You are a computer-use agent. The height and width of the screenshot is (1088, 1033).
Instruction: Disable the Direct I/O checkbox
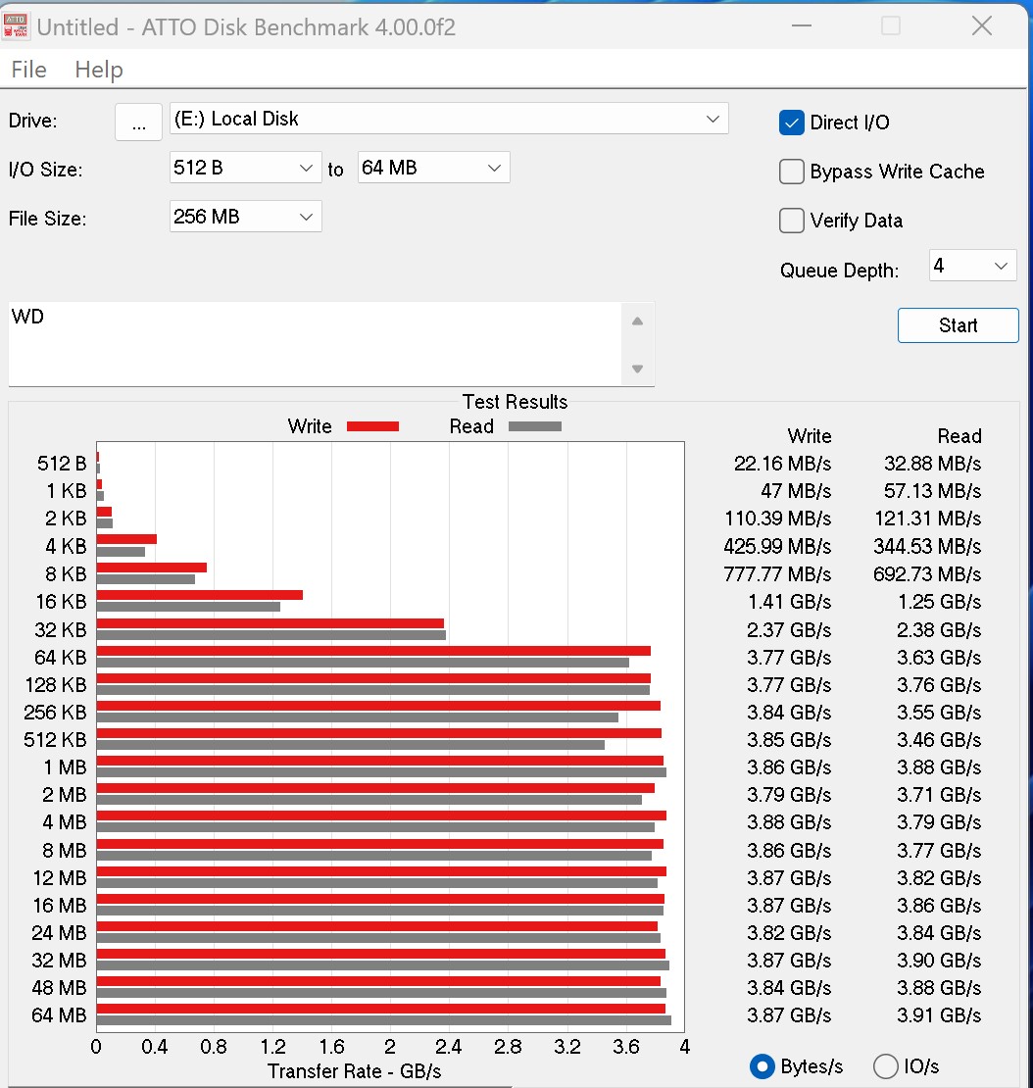792,123
